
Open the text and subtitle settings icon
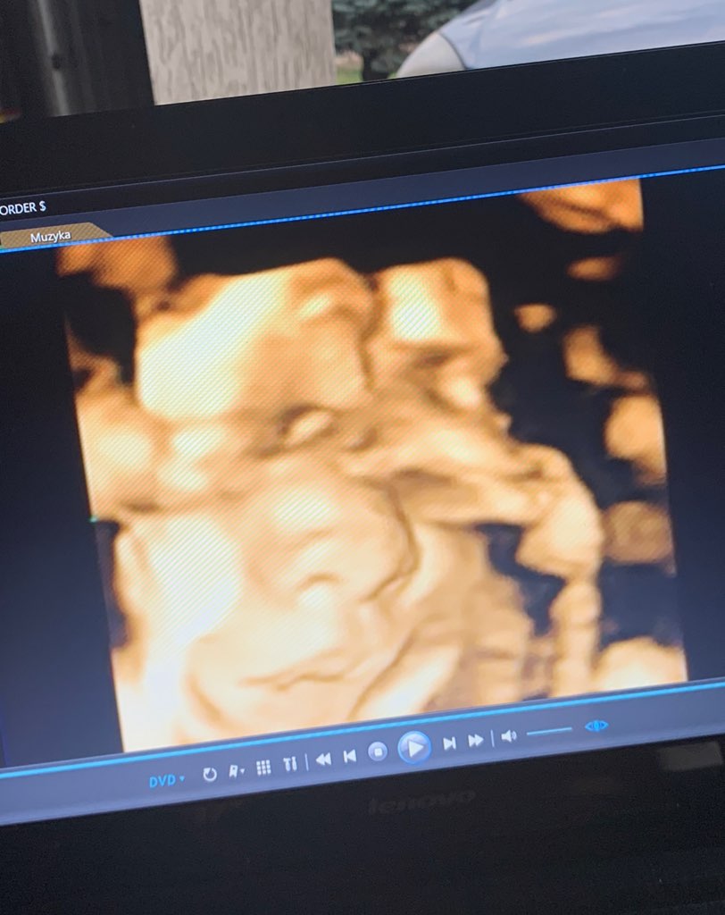pyautogui.click(x=290, y=764)
